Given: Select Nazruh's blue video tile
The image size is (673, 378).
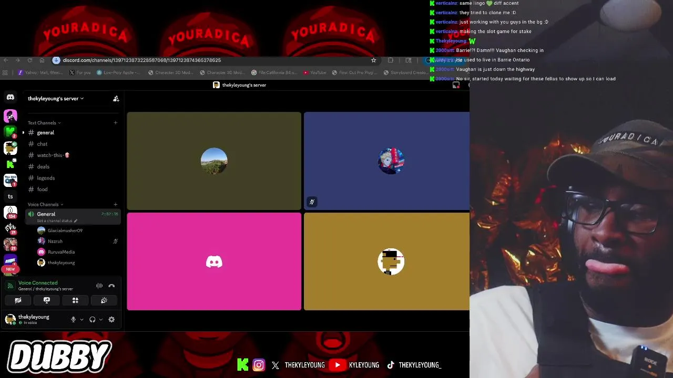Looking at the screenshot, I should (x=386, y=161).
